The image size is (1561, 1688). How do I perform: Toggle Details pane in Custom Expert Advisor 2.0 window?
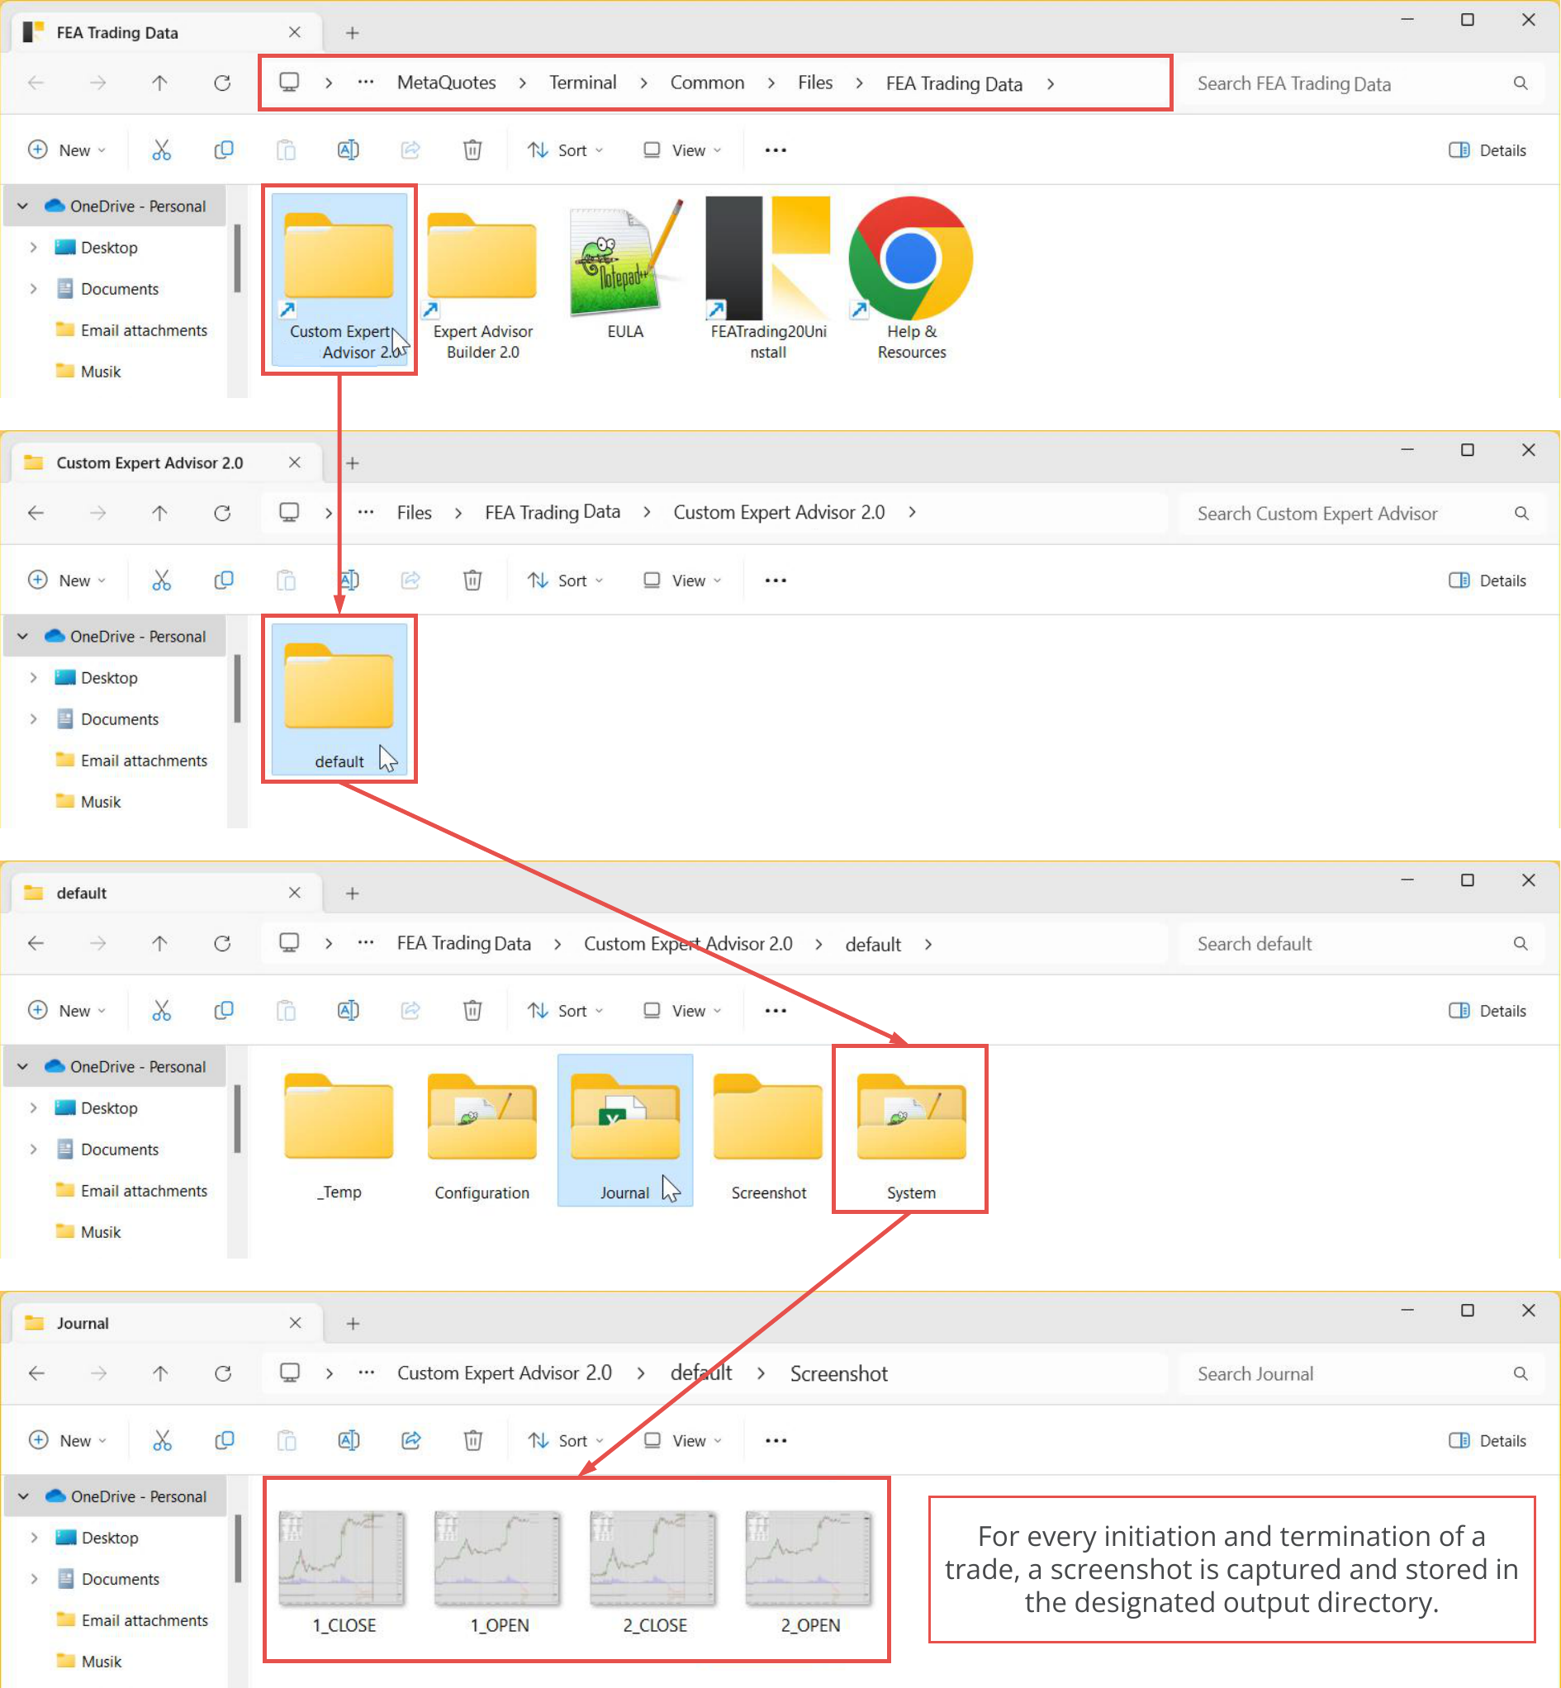[1487, 580]
